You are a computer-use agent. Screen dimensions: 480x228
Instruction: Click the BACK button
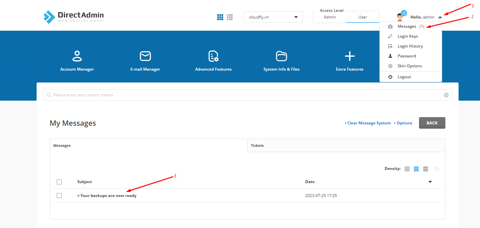[432, 123]
